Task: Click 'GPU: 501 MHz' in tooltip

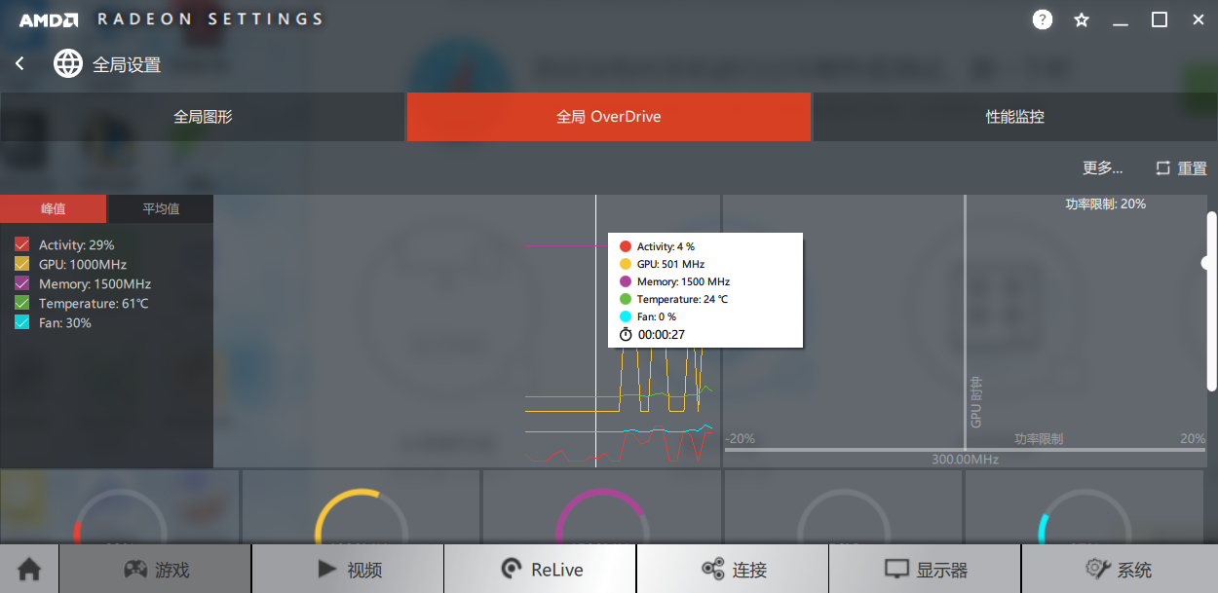Action: point(670,265)
